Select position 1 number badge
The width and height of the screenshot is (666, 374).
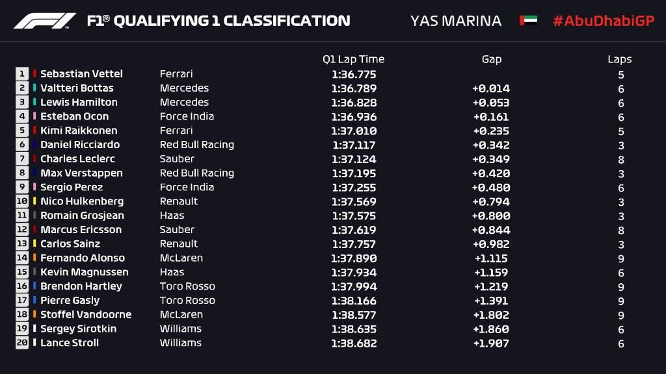pos(22,74)
